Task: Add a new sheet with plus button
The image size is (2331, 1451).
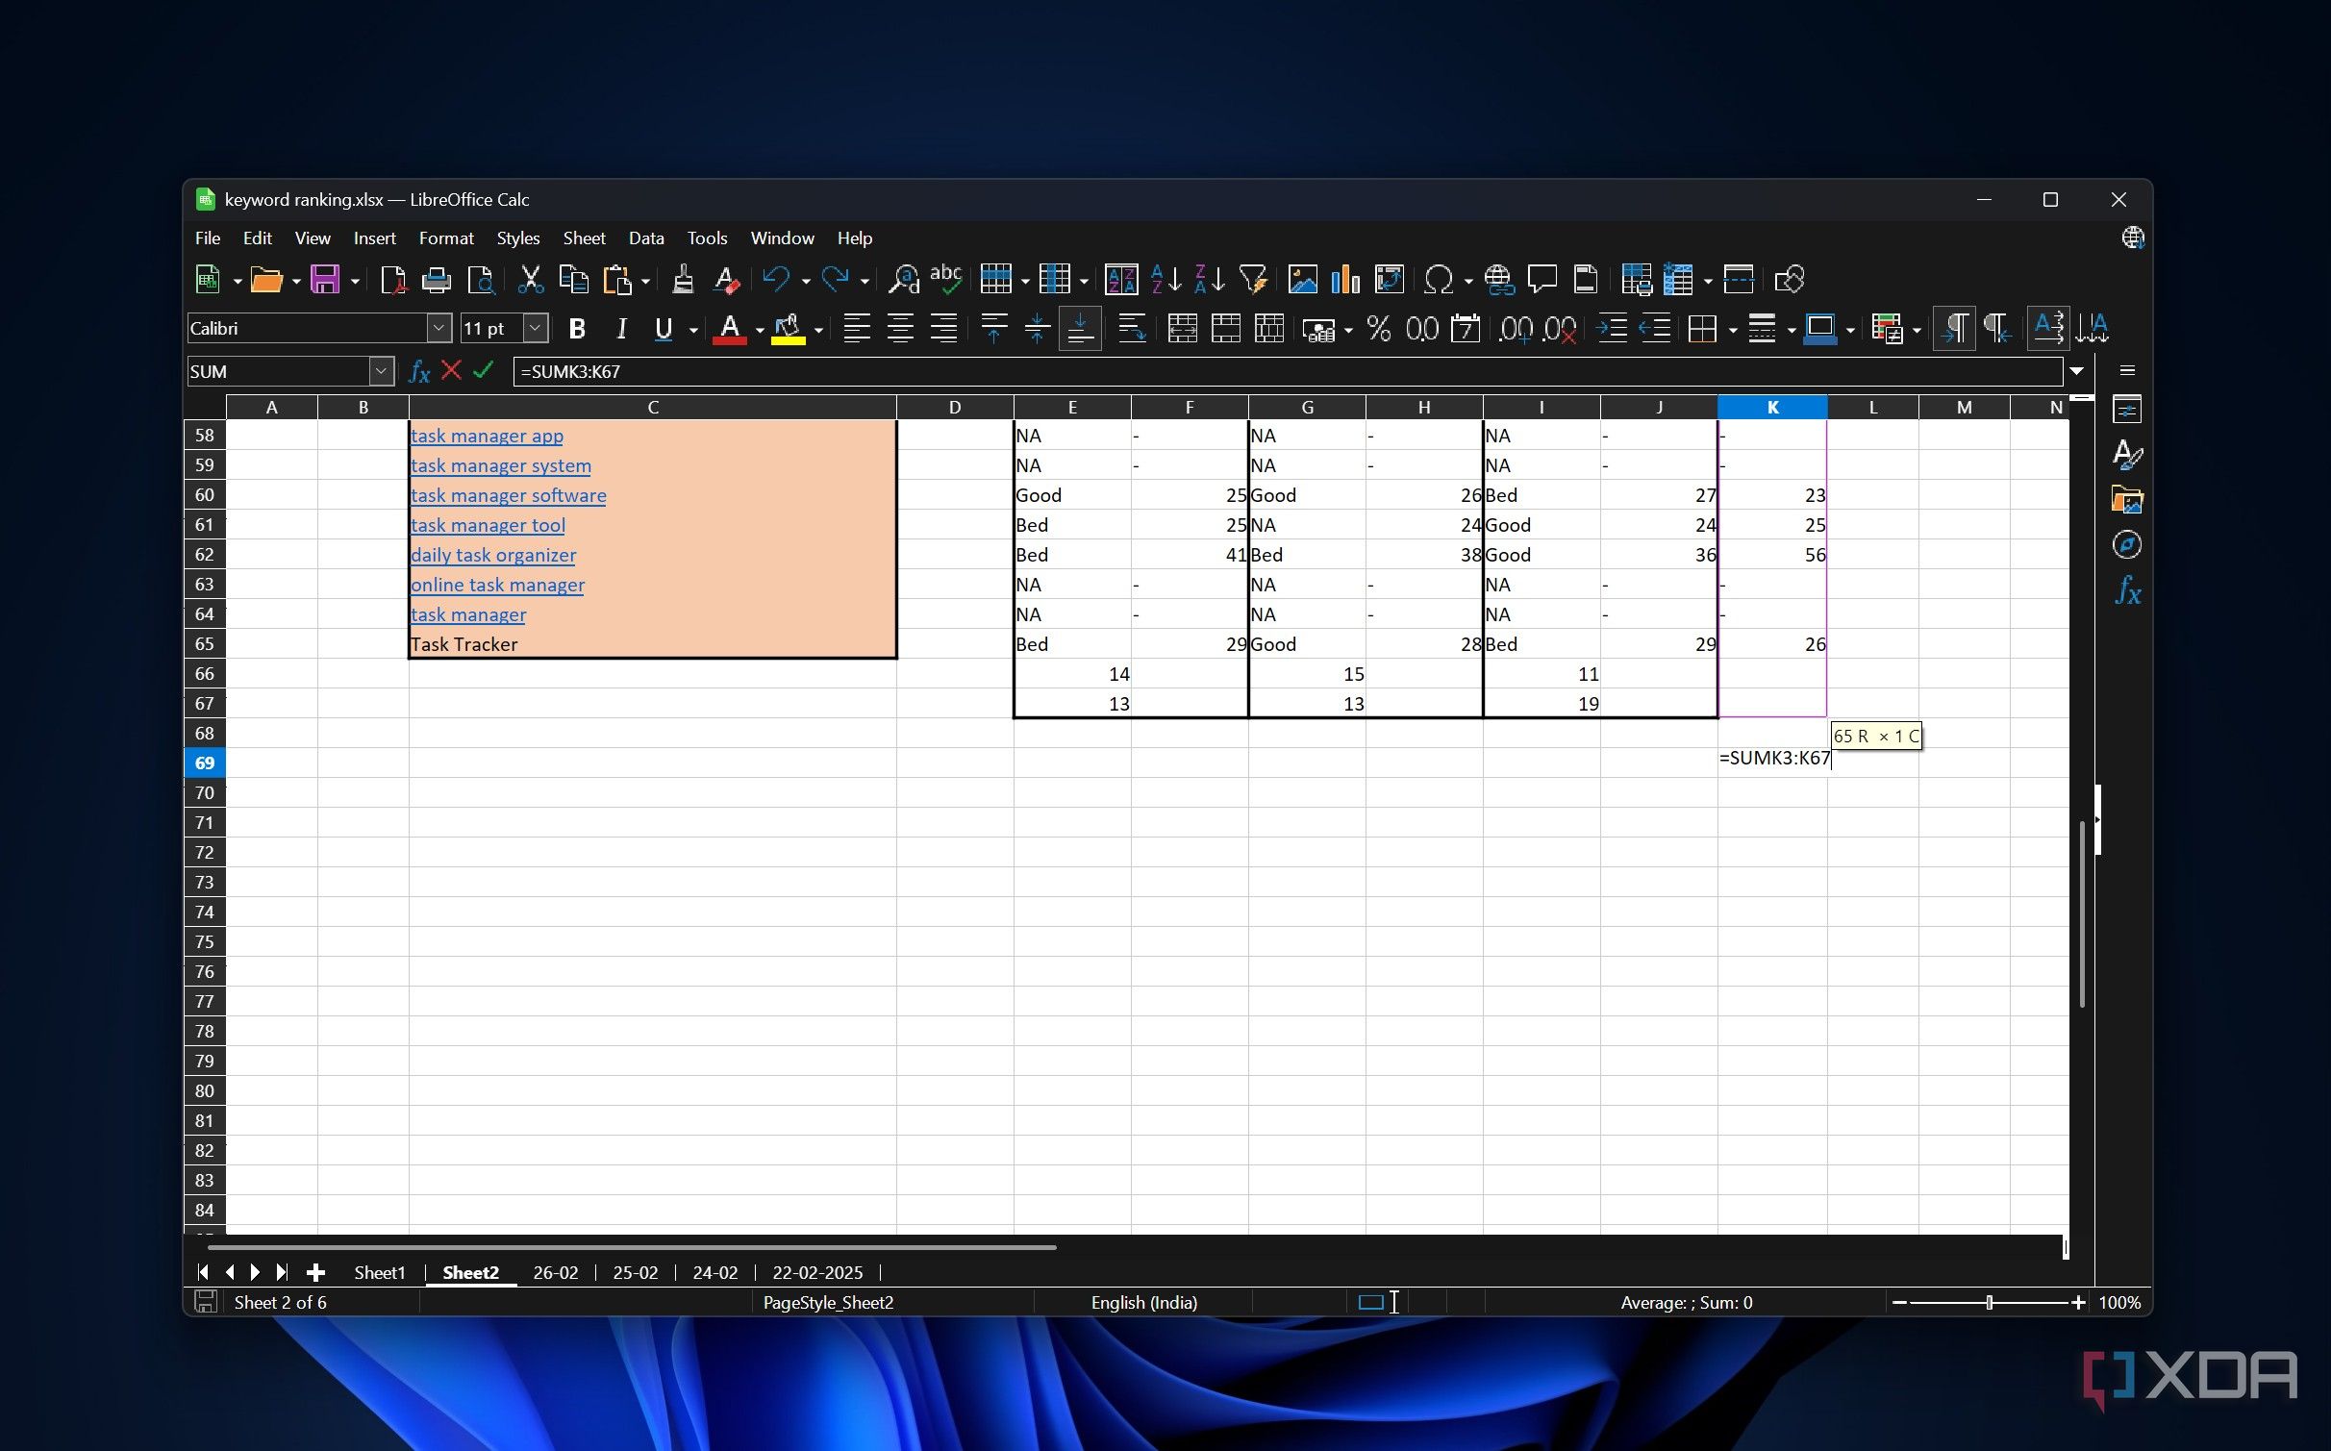Action: tap(315, 1272)
